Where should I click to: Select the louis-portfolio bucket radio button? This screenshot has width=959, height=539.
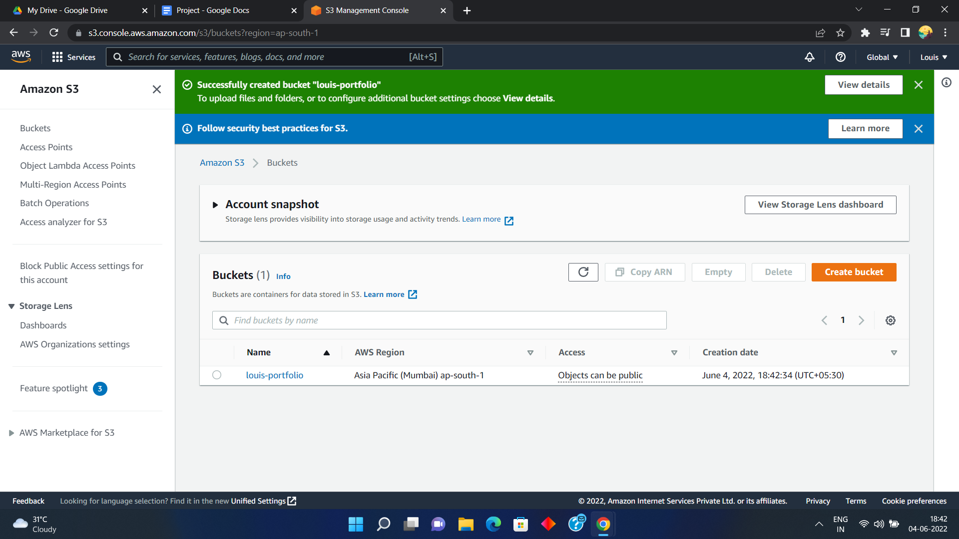pos(217,375)
